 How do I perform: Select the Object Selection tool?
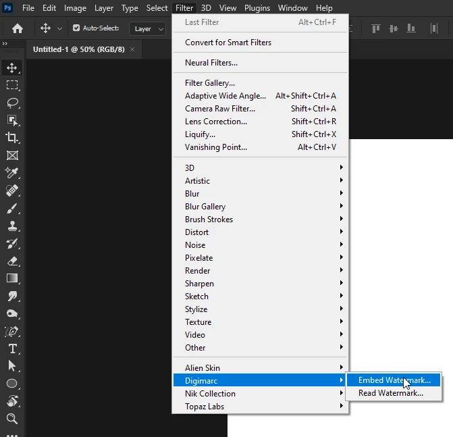click(x=12, y=120)
